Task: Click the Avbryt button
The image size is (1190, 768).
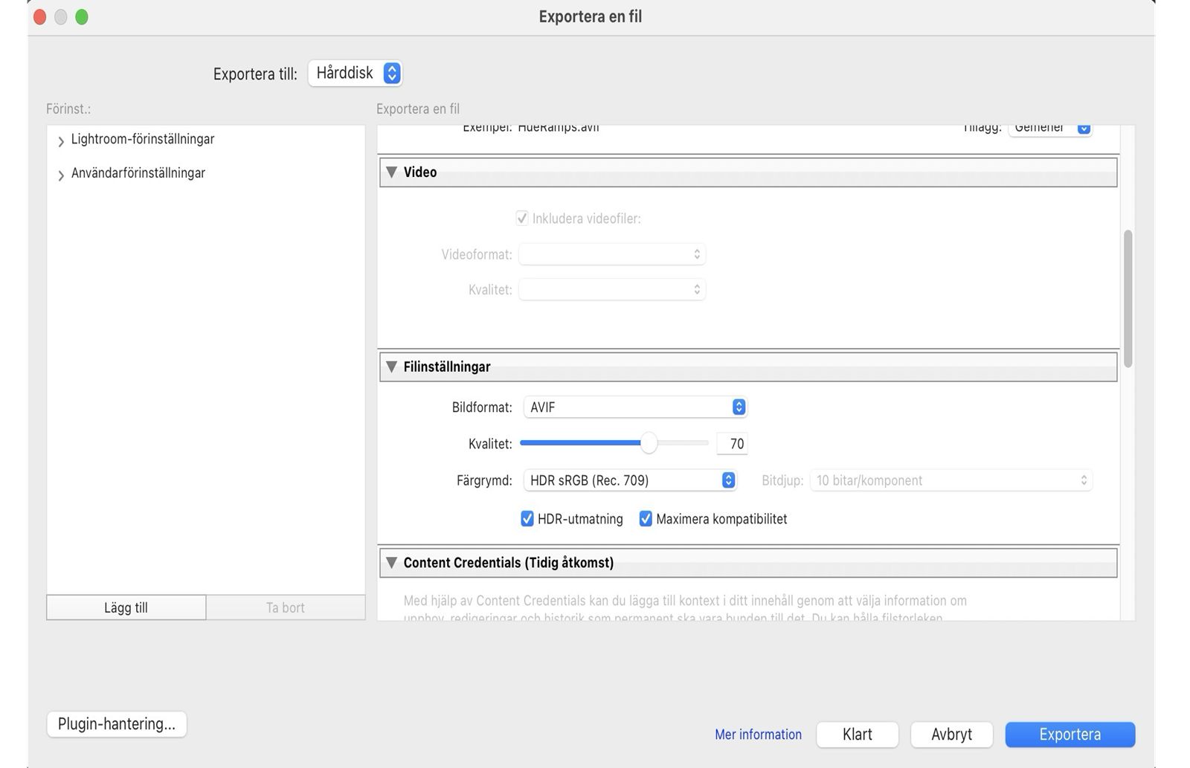Action: 951,735
